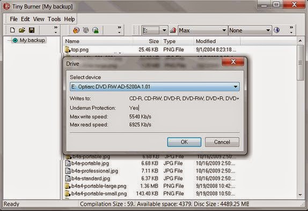Screen dimensions: 308x211
Task: Click Cancel in the Drive dialog
Action: 222,142
